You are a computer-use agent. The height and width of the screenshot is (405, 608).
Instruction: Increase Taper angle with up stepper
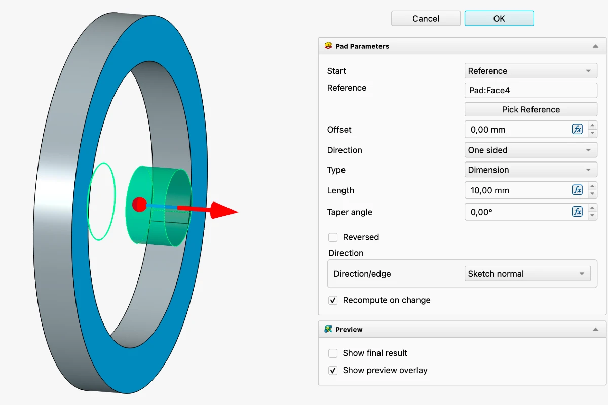[592, 208]
